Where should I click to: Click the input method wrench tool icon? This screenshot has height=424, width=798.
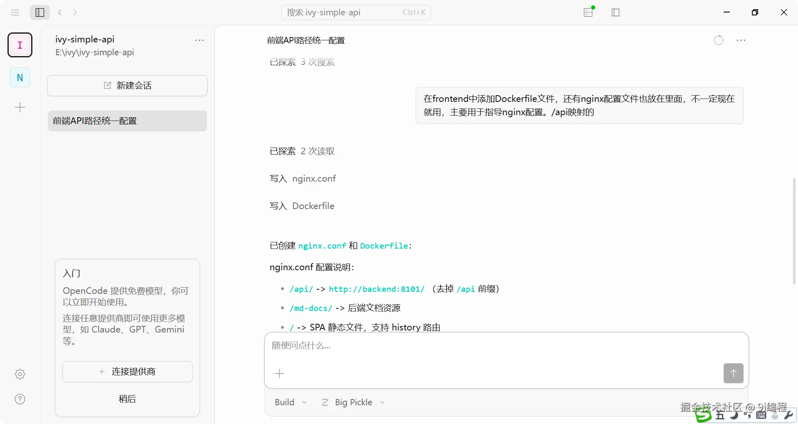pos(788,415)
